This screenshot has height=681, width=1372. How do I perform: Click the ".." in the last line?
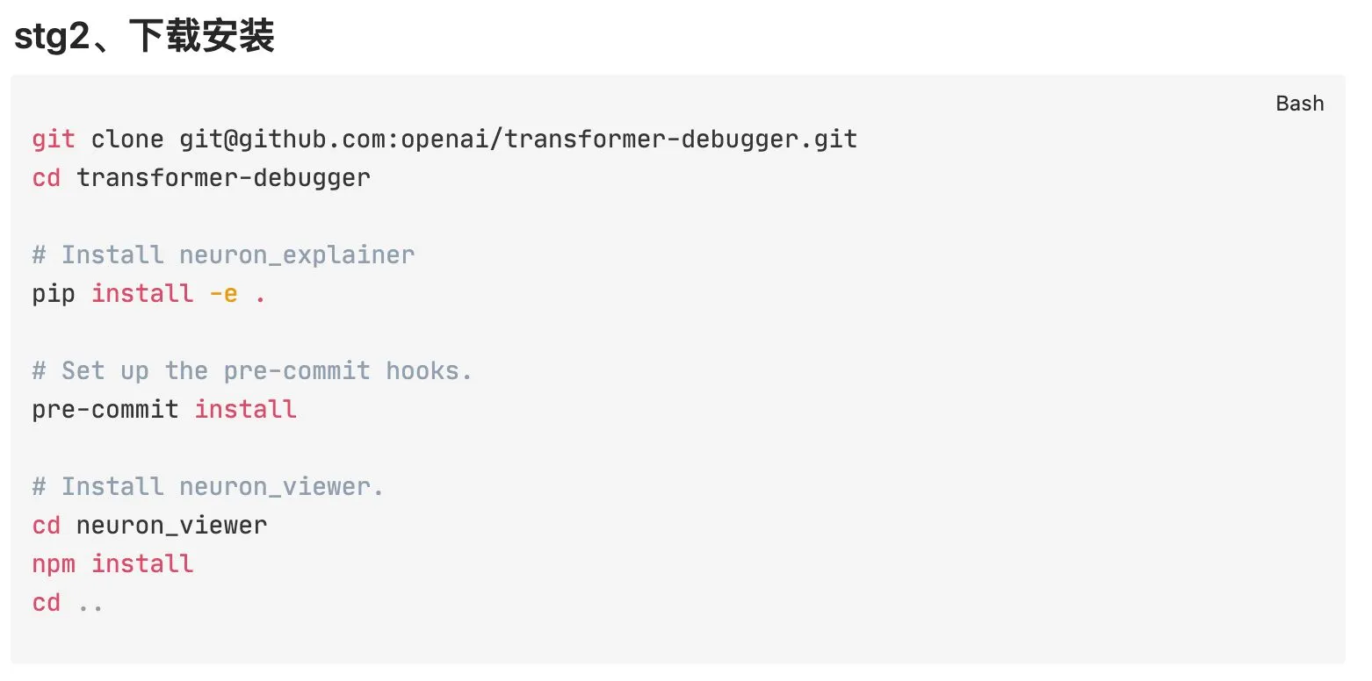coord(90,604)
